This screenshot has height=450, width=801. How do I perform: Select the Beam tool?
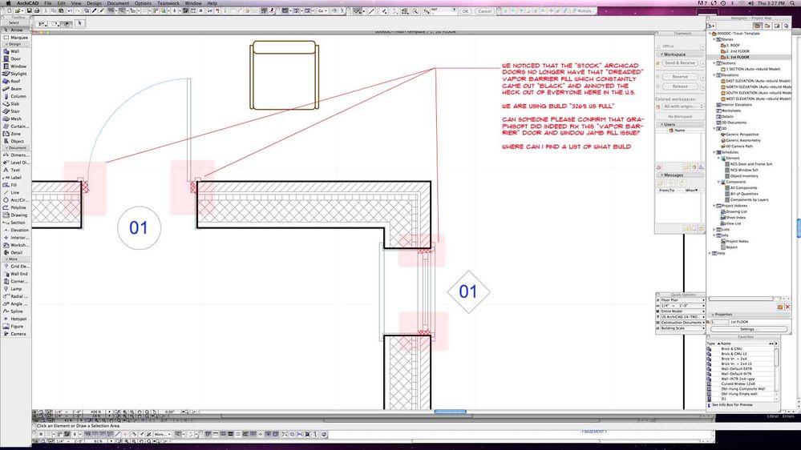tap(15, 89)
